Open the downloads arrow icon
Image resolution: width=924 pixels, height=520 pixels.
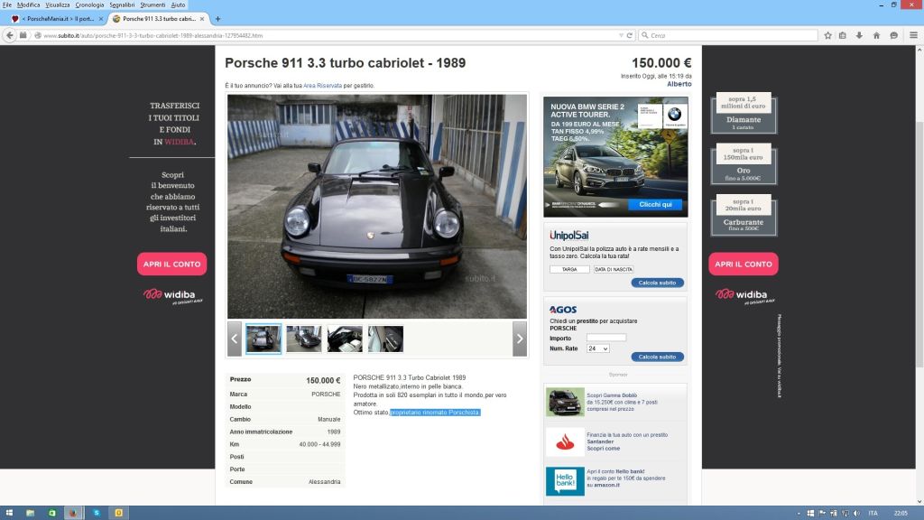pyautogui.click(x=859, y=35)
